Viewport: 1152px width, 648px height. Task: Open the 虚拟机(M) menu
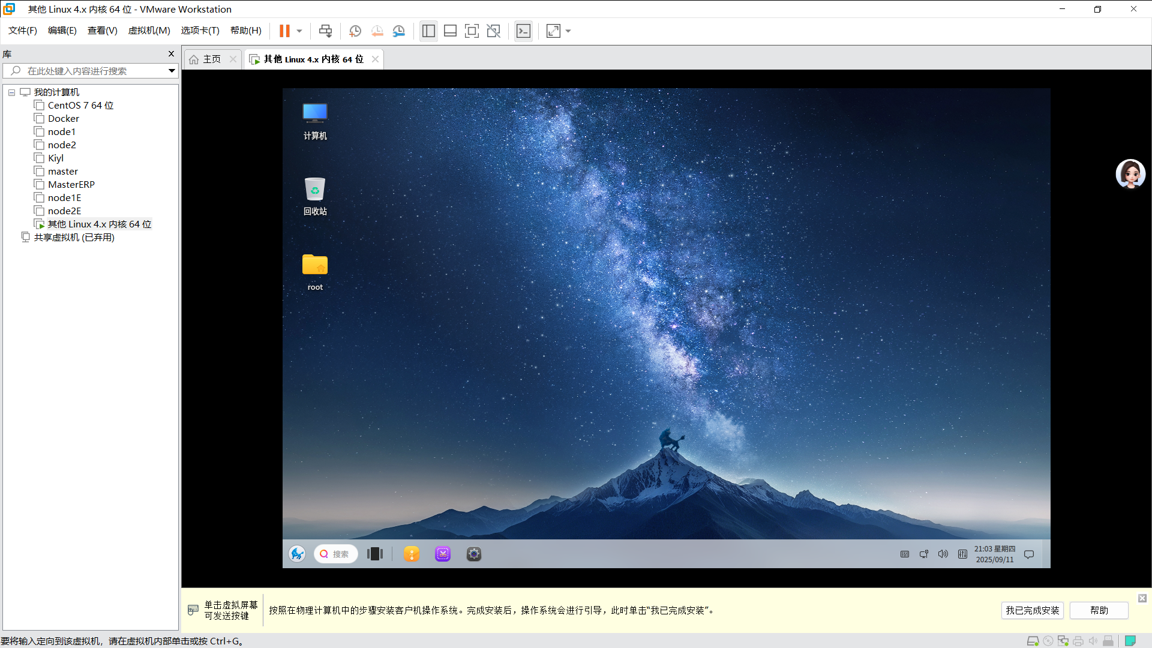(149, 31)
